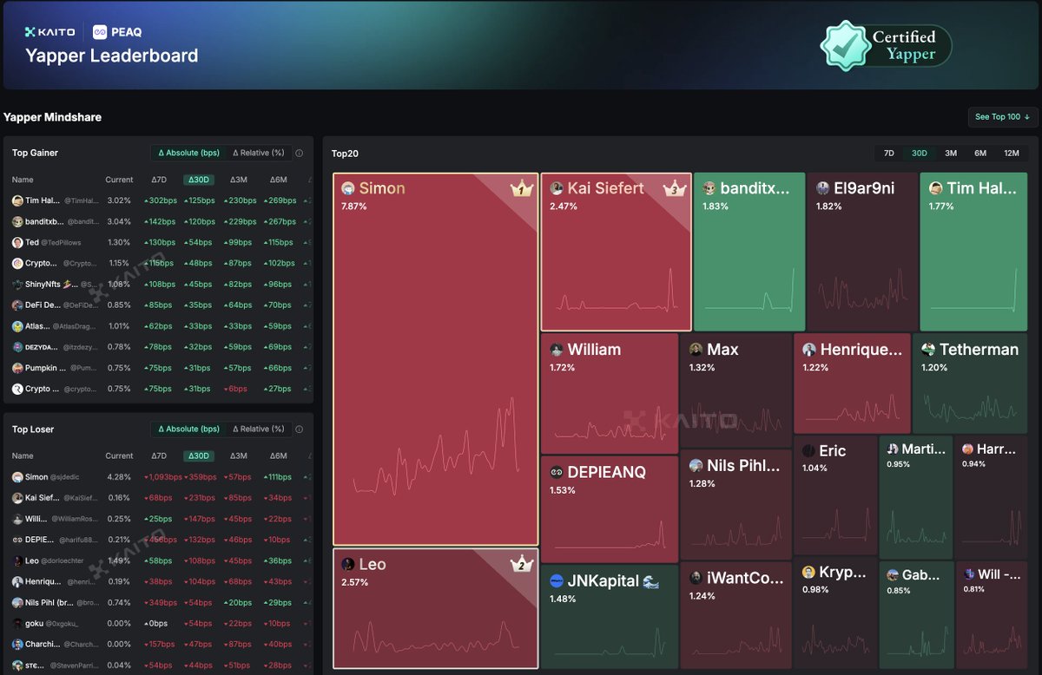Screen dimensions: 1042x675
Task: Click the Name column header in Top Gainer
Action: click(23, 180)
